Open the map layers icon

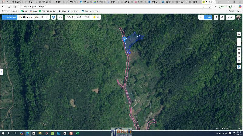[222, 17]
